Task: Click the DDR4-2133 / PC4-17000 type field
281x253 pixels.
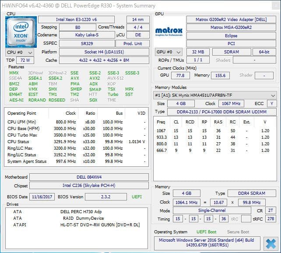Action: point(221,112)
